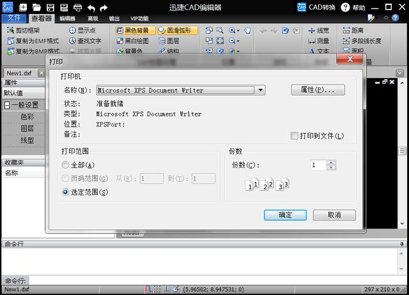Viewport: 409px width, 295px height.
Task: Select 选定范围(S) radio button
Action: tap(65, 192)
